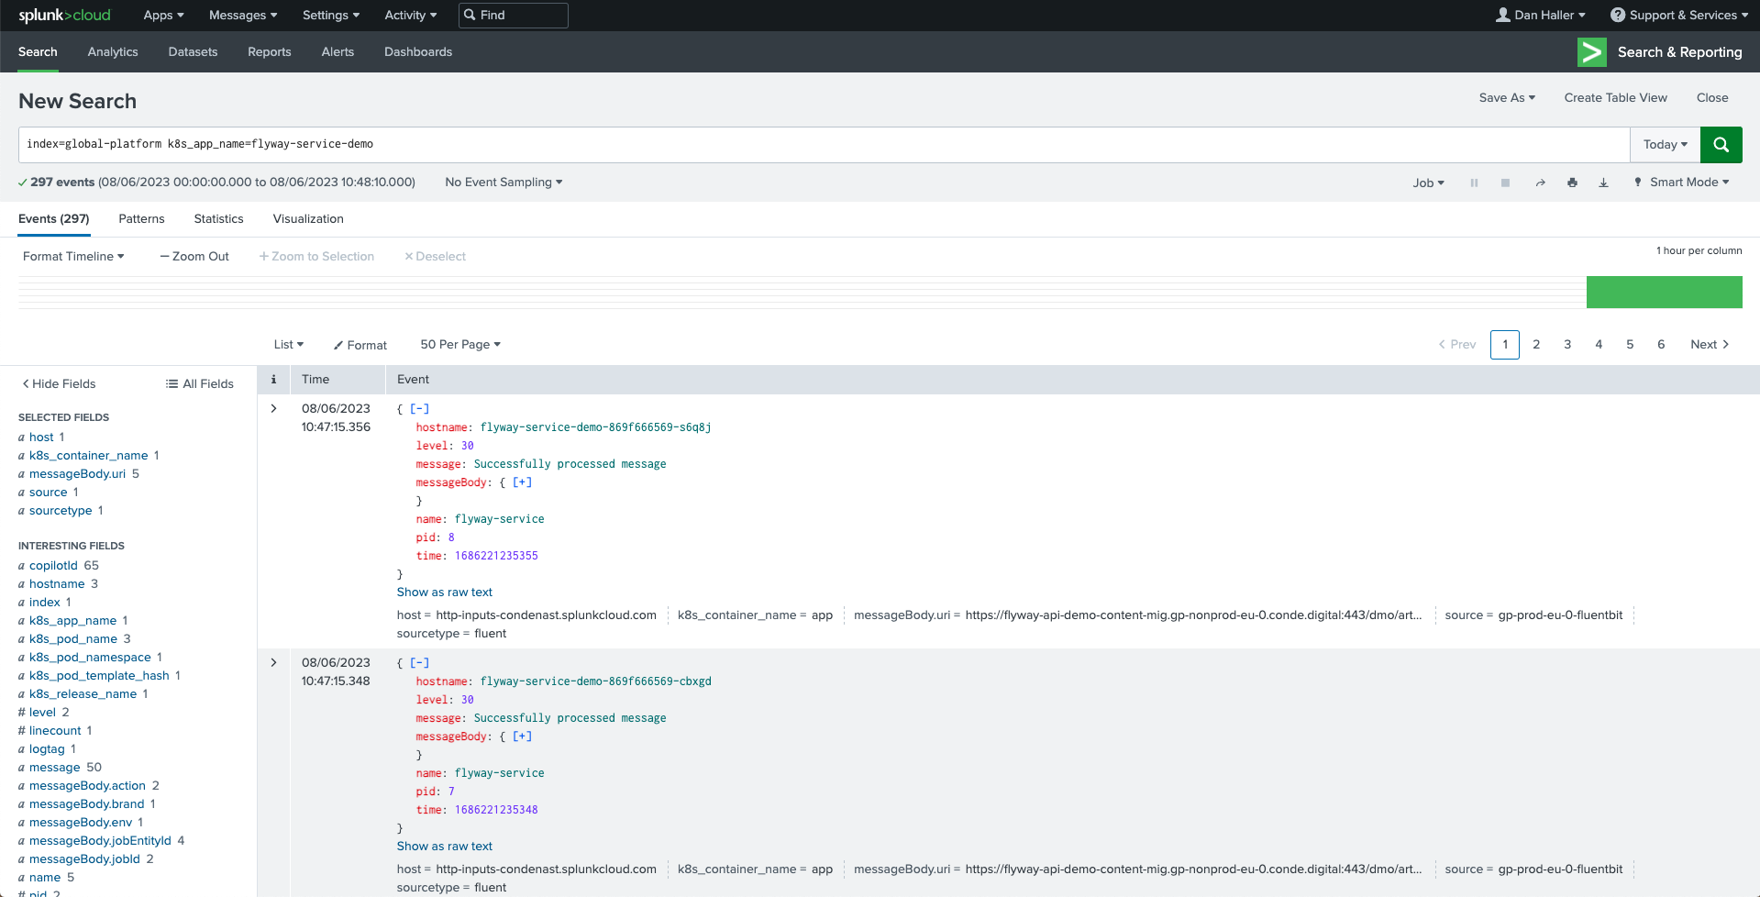
Task: Open Today time range picker
Action: pos(1665,144)
